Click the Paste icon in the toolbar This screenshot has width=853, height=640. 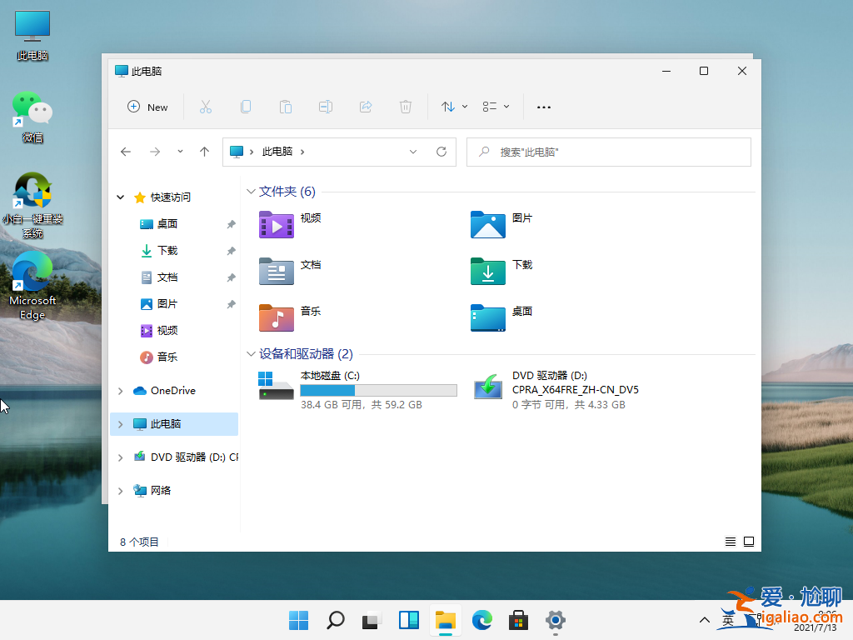pyautogui.click(x=286, y=107)
